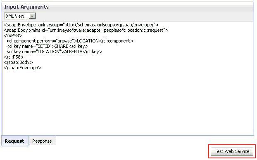
Task: Click the soap:Body xmlns:ci line
Action: pyautogui.click(x=86, y=30)
